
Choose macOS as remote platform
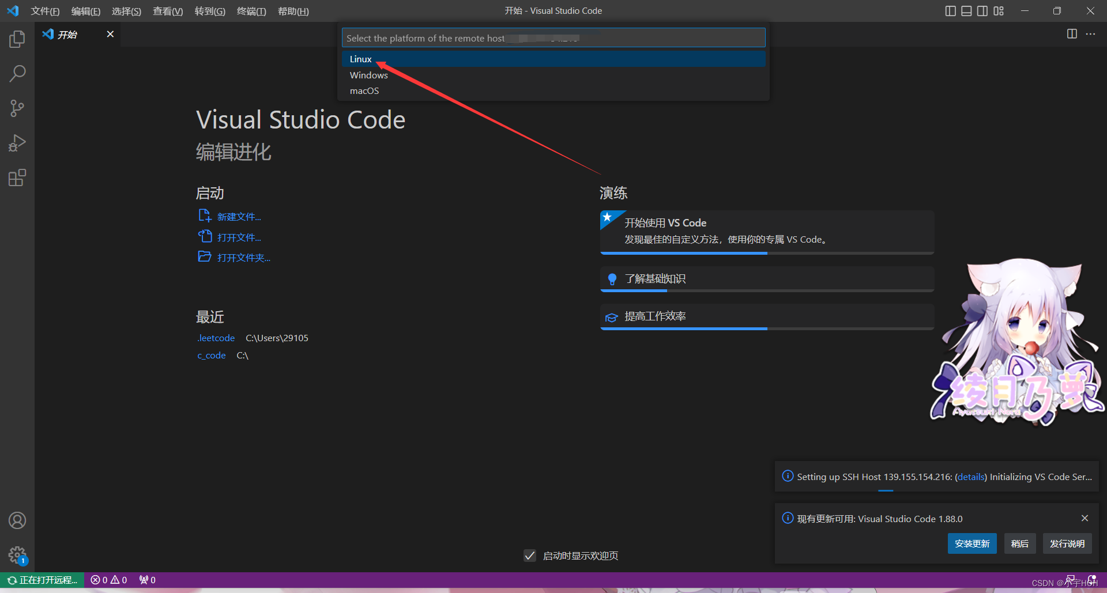click(553, 90)
